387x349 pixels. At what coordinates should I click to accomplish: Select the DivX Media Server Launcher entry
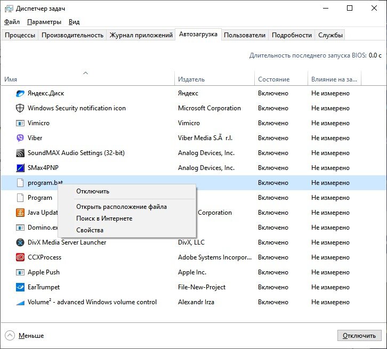[x=67, y=242]
